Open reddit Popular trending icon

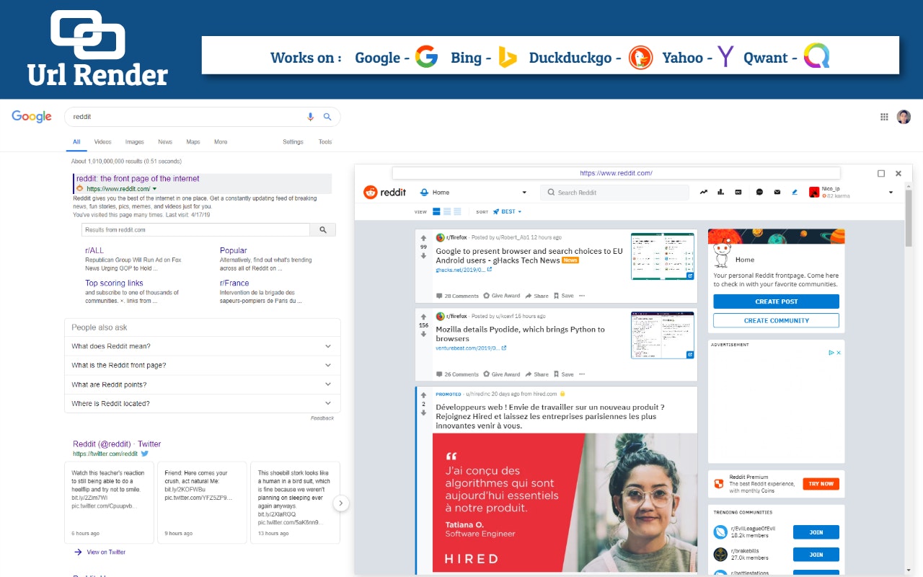coord(704,193)
